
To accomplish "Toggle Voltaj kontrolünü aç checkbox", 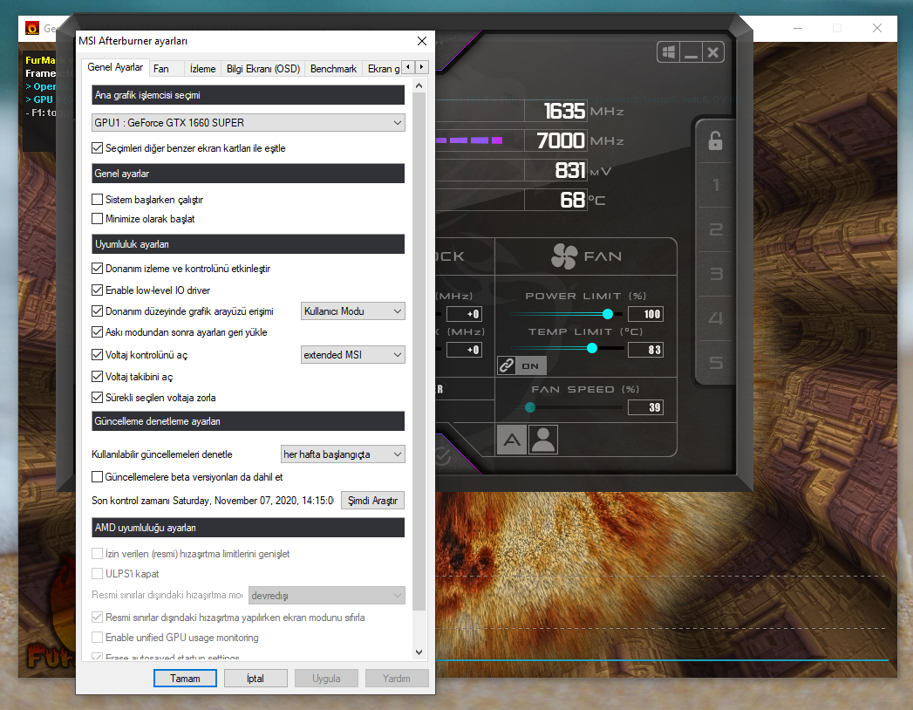I will 98,354.
